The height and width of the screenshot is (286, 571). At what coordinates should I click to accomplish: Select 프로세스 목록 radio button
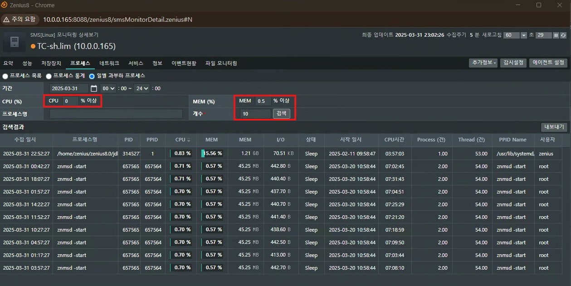[5, 76]
